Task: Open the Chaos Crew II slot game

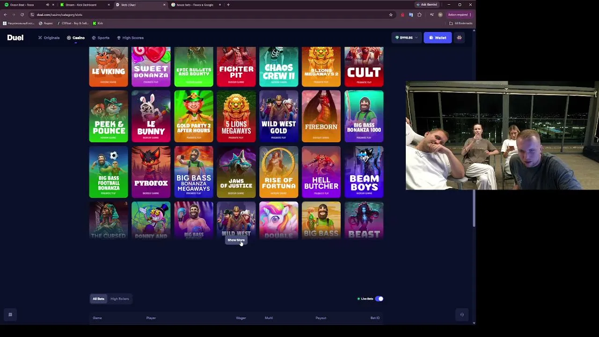Action: click(x=279, y=66)
